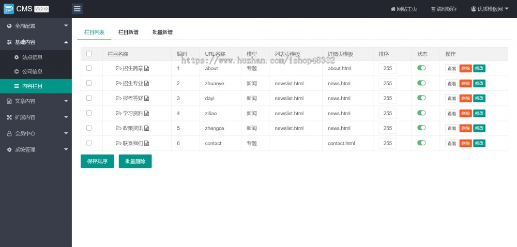Expand the 扩展内容 menu arrow

pos(66,117)
